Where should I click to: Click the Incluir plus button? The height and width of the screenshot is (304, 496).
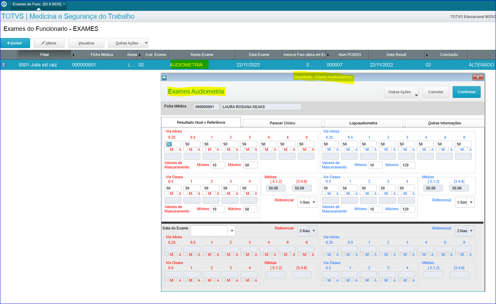click(15, 43)
